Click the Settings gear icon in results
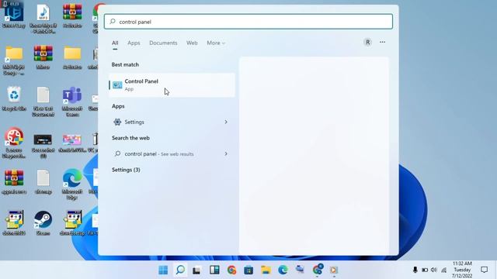This screenshot has width=497, height=279. (117, 122)
